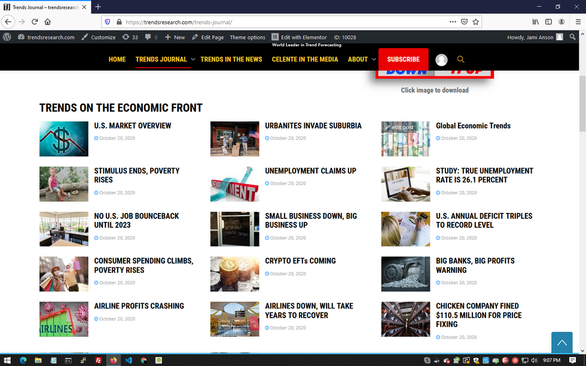Click the red SUBSCRIBE button
The width and height of the screenshot is (586, 366).
[x=403, y=59]
